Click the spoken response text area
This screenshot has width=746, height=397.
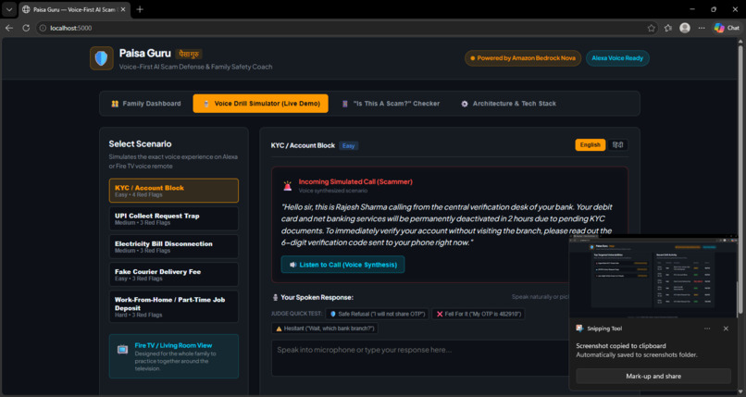(x=421, y=358)
